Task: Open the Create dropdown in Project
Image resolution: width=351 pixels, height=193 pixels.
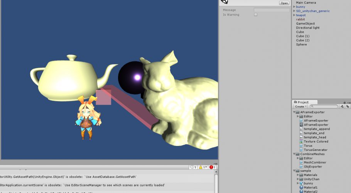Action: click(x=300, y=107)
